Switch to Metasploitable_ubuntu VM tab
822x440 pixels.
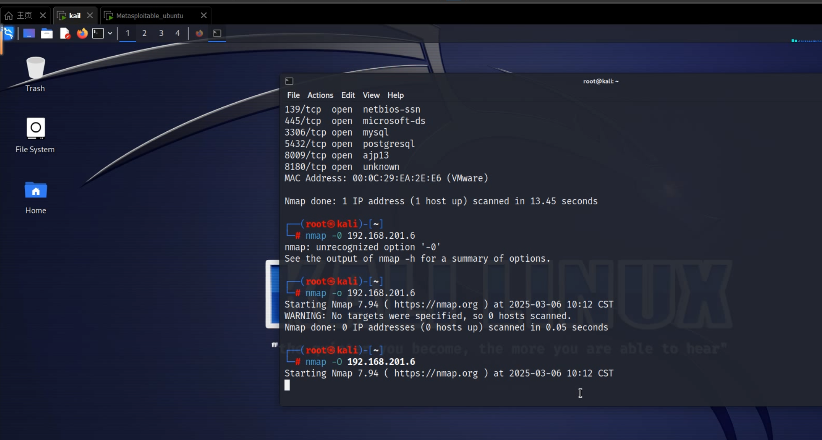(150, 16)
